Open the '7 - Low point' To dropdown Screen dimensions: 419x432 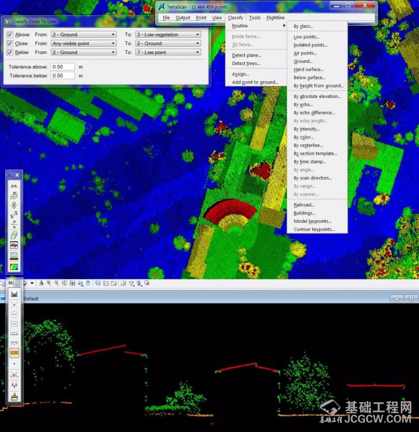(x=168, y=52)
